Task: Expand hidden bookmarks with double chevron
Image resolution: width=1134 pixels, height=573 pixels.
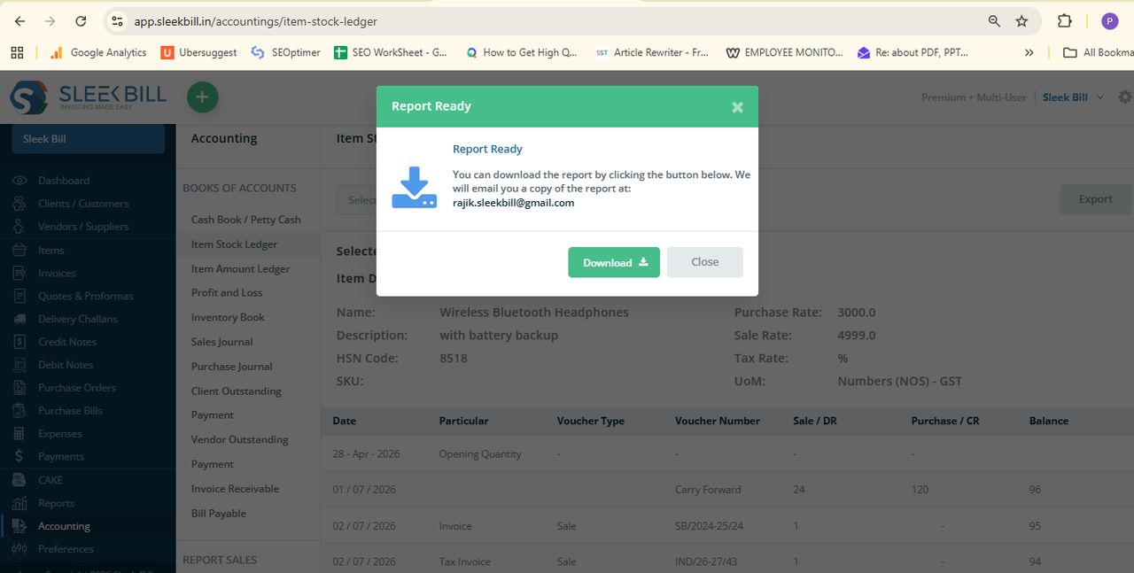Action: [x=1029, y=52]
